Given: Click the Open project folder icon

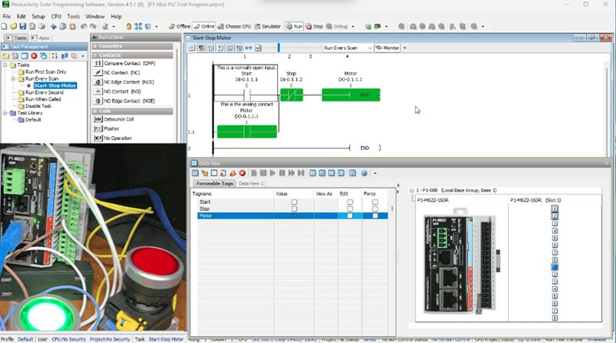Looking at the screenshot, I should pos(13,26).
